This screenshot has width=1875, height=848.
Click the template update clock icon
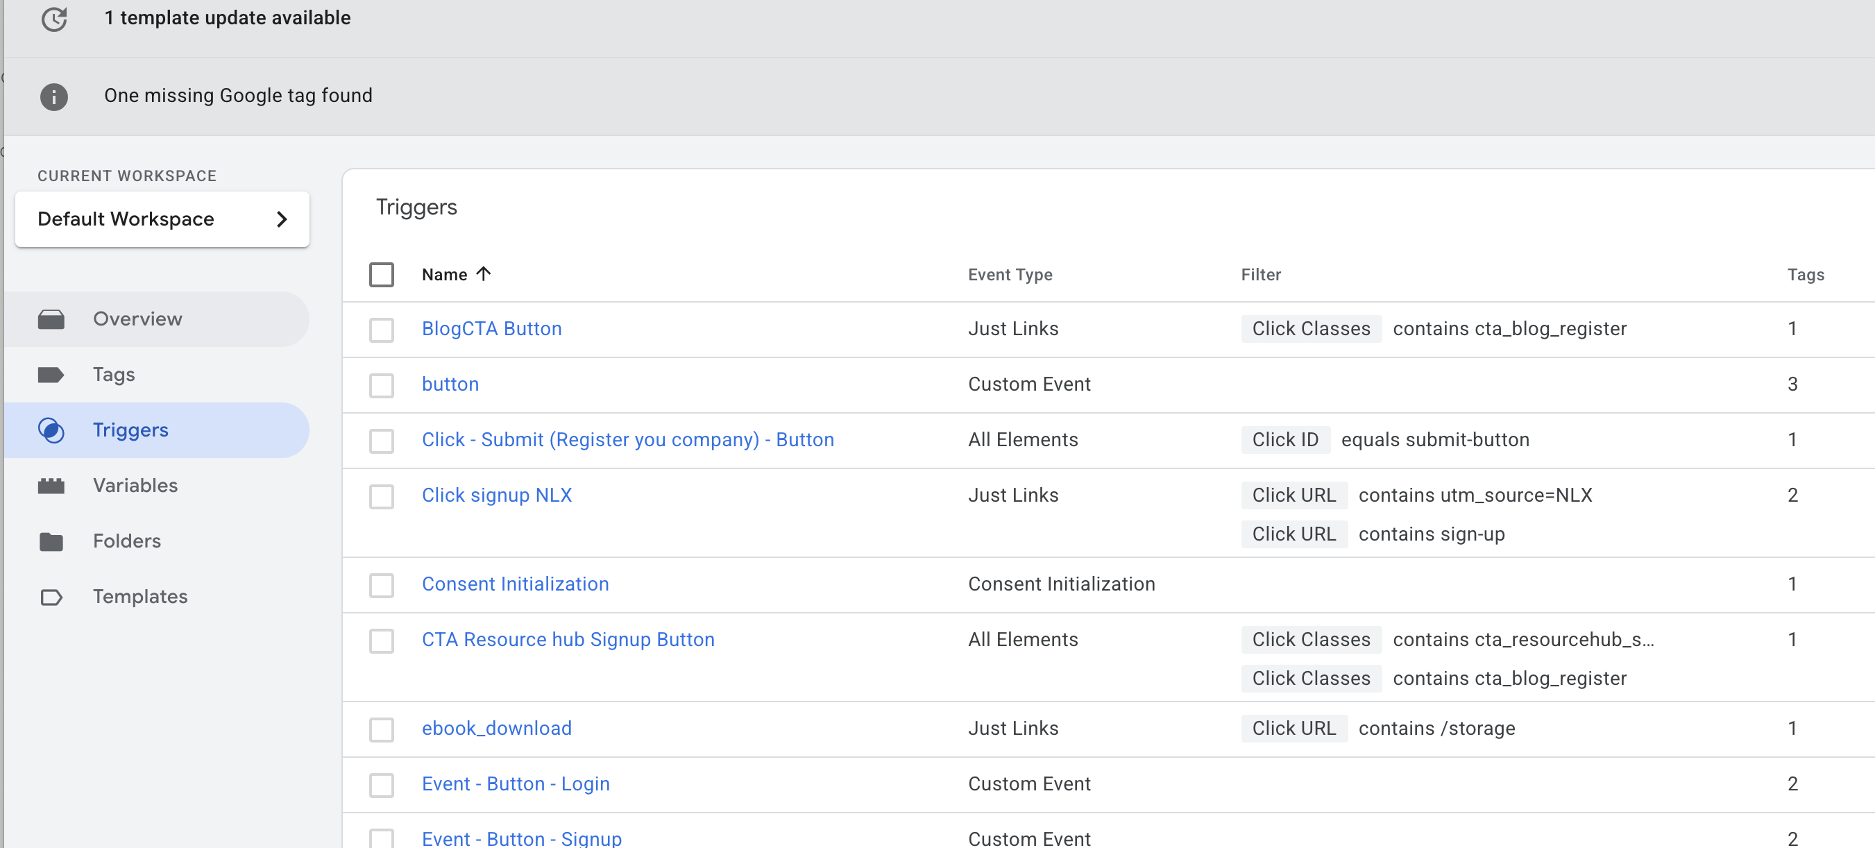54,18
